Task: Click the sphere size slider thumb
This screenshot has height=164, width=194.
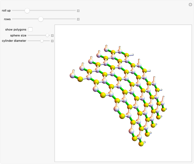Action: tap(47, 35)
